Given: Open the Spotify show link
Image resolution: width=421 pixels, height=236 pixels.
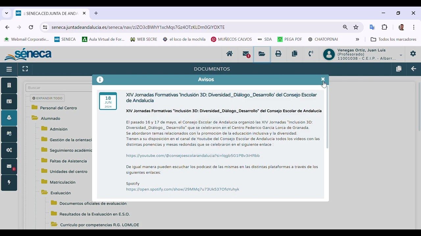Looking at the screenshot, I should point(183,189).
